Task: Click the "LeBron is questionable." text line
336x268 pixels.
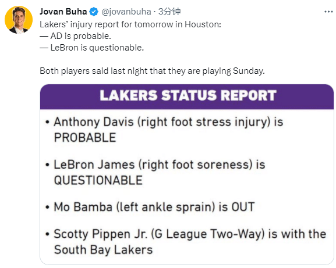Action: 91,48
